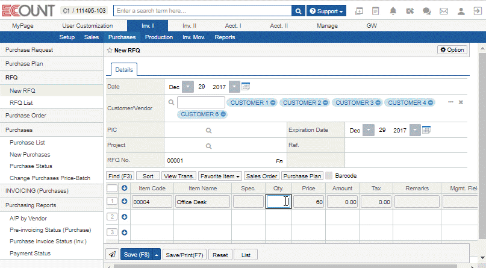The width and height of the screenshot is (486, 268).
Task: Open the chat bubbles icon
Action: click(x=427, y=11)
